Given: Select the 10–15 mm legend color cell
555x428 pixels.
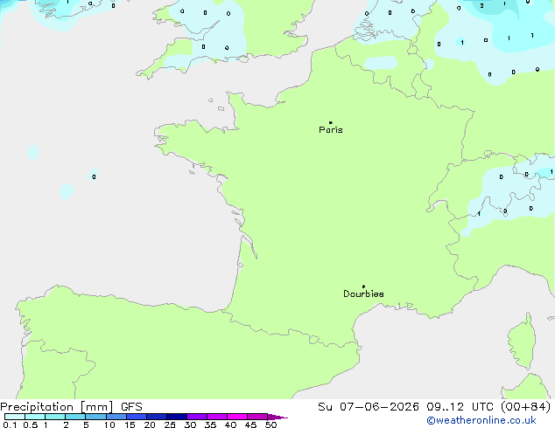Looking at the screenshot, I should coord(116,417).
